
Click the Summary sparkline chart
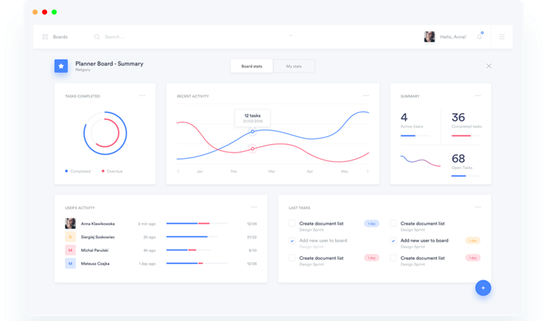[x=420, y=161]
